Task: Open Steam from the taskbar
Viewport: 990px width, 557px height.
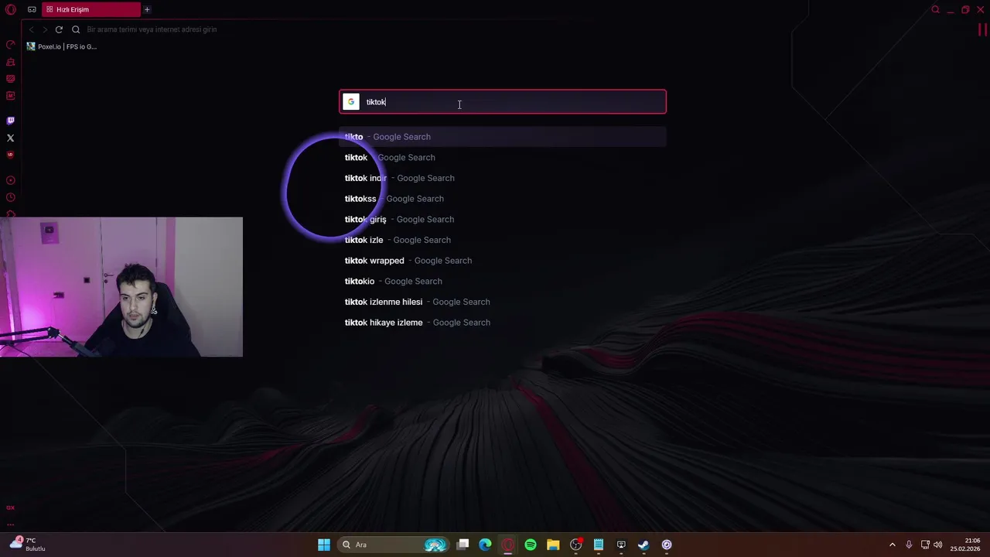Action: [643, 545]
